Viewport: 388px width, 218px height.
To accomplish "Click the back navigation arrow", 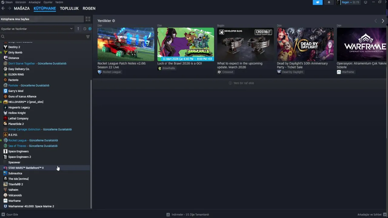I will [x=3, y=8].
